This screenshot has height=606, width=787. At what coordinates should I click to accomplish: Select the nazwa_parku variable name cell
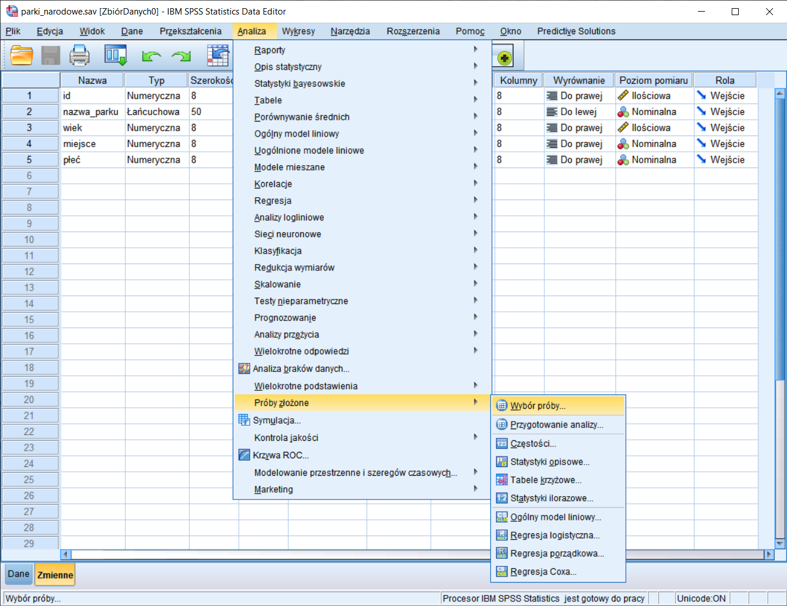point(93,112)
